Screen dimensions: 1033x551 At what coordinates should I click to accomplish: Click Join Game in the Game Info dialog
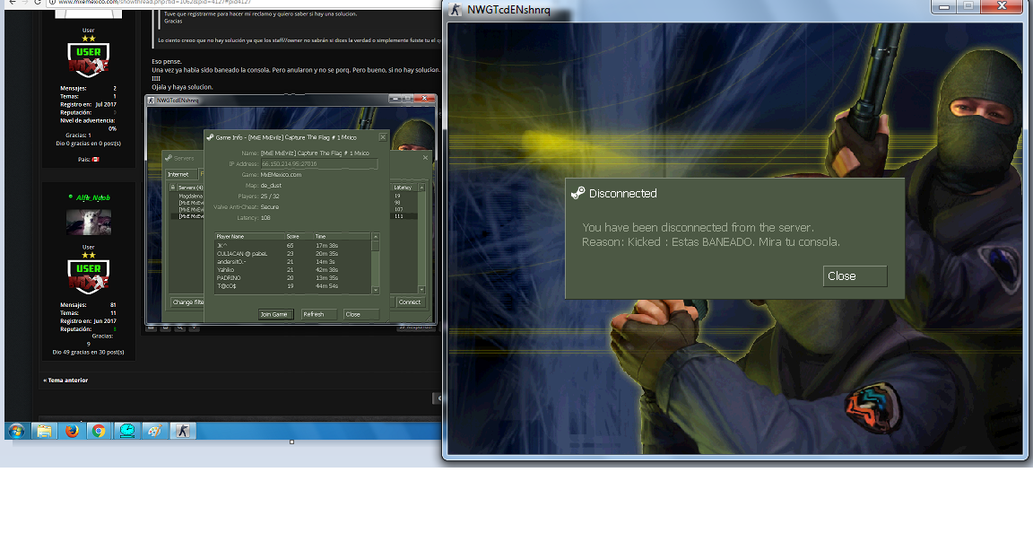tap(274, 314)
